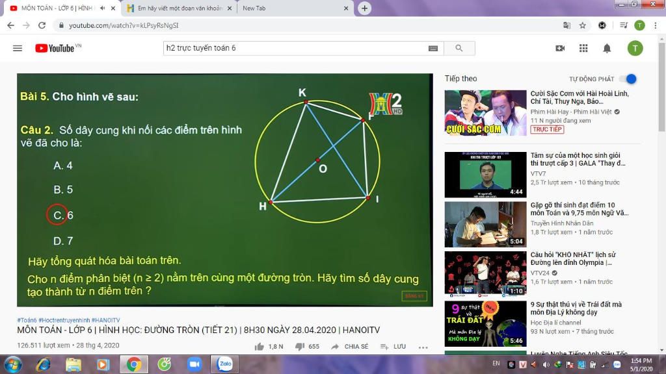
Task: Switch to the 'Em hãy viết một đoạn văn' tab
Action: tap(180, 8)
